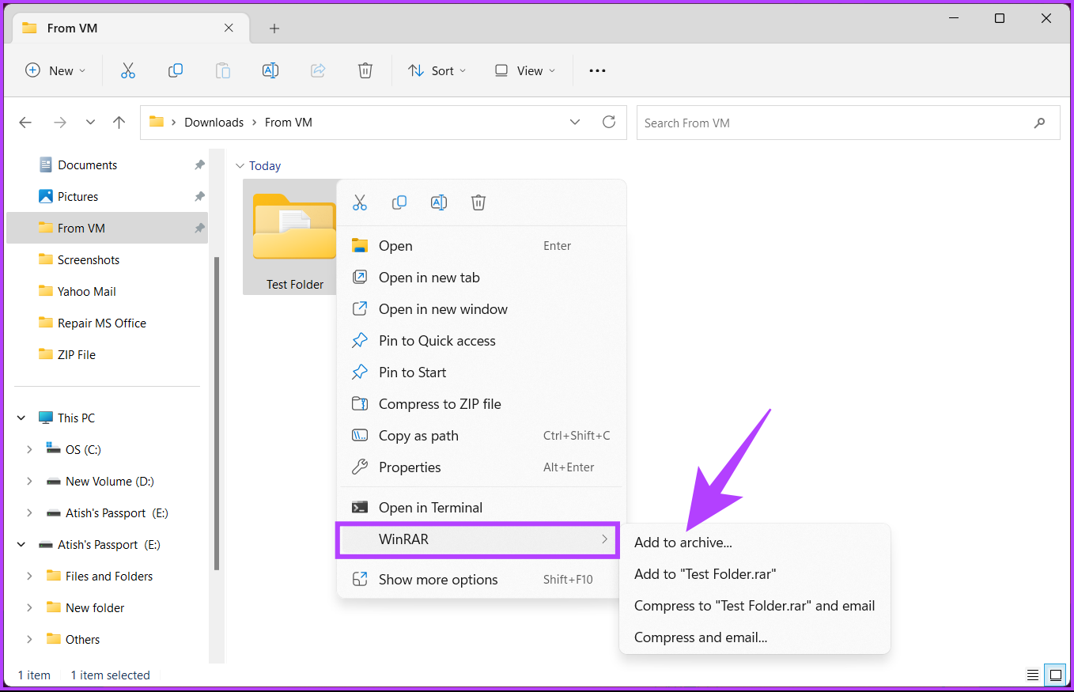Screen dimensions: 1074x692
Task: Switch to large icons view in status bar
Action: pyautogui.click(x=1055, y=675)
